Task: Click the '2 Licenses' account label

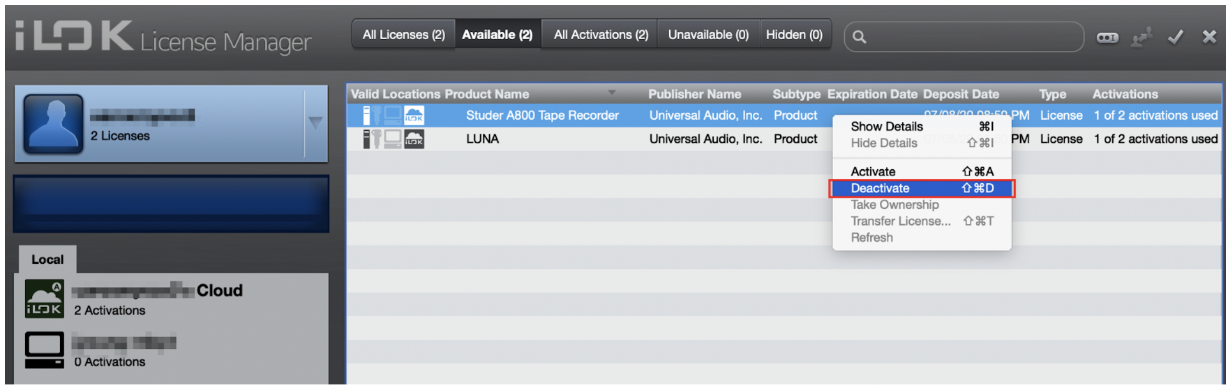Action: coord(120,136)
